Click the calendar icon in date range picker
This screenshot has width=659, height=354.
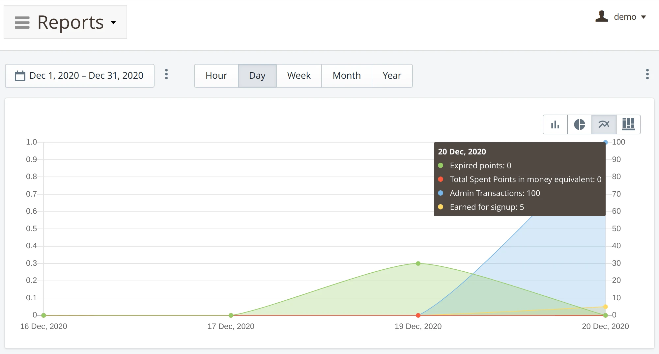coord(20,75)
